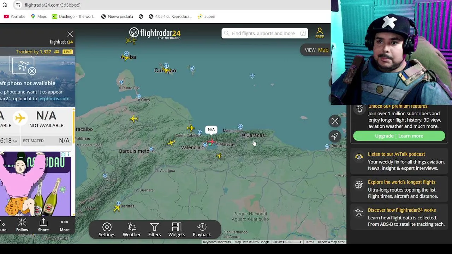The width and height of the screenshot is (452, 254).
Task: Click the Follow aircraft icon
Action: 22,225
